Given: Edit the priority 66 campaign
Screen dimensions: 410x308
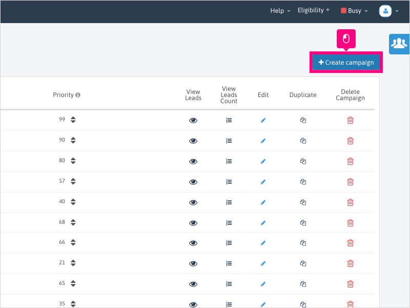Looking at the screenshot, I should click(x=263, y=243).
